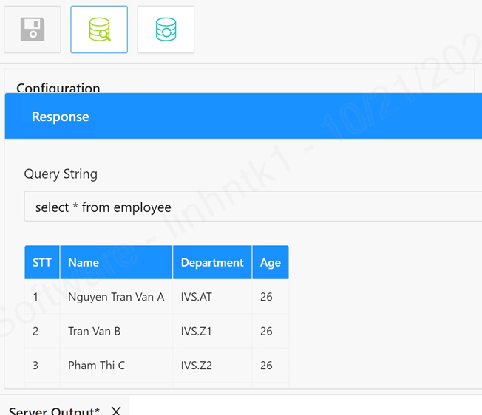Screen dimensions: 482x415
Task: Click the Query String label
Action: pos(61,174)
